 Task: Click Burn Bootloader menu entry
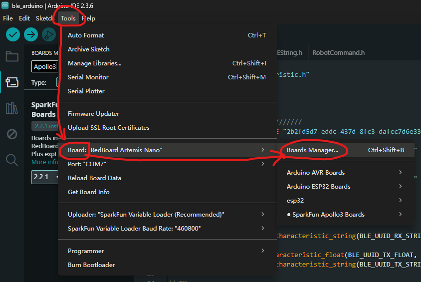coord(91,265)
